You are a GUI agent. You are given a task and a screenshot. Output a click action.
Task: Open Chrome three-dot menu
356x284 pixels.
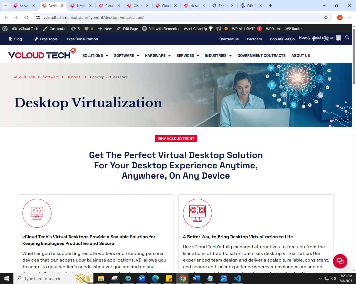click(x=350, y=17)
